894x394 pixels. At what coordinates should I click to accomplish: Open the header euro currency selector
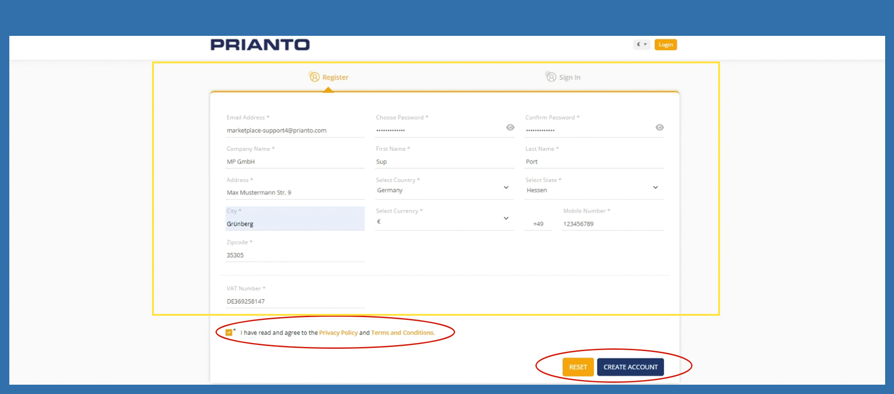coord(641,45)
